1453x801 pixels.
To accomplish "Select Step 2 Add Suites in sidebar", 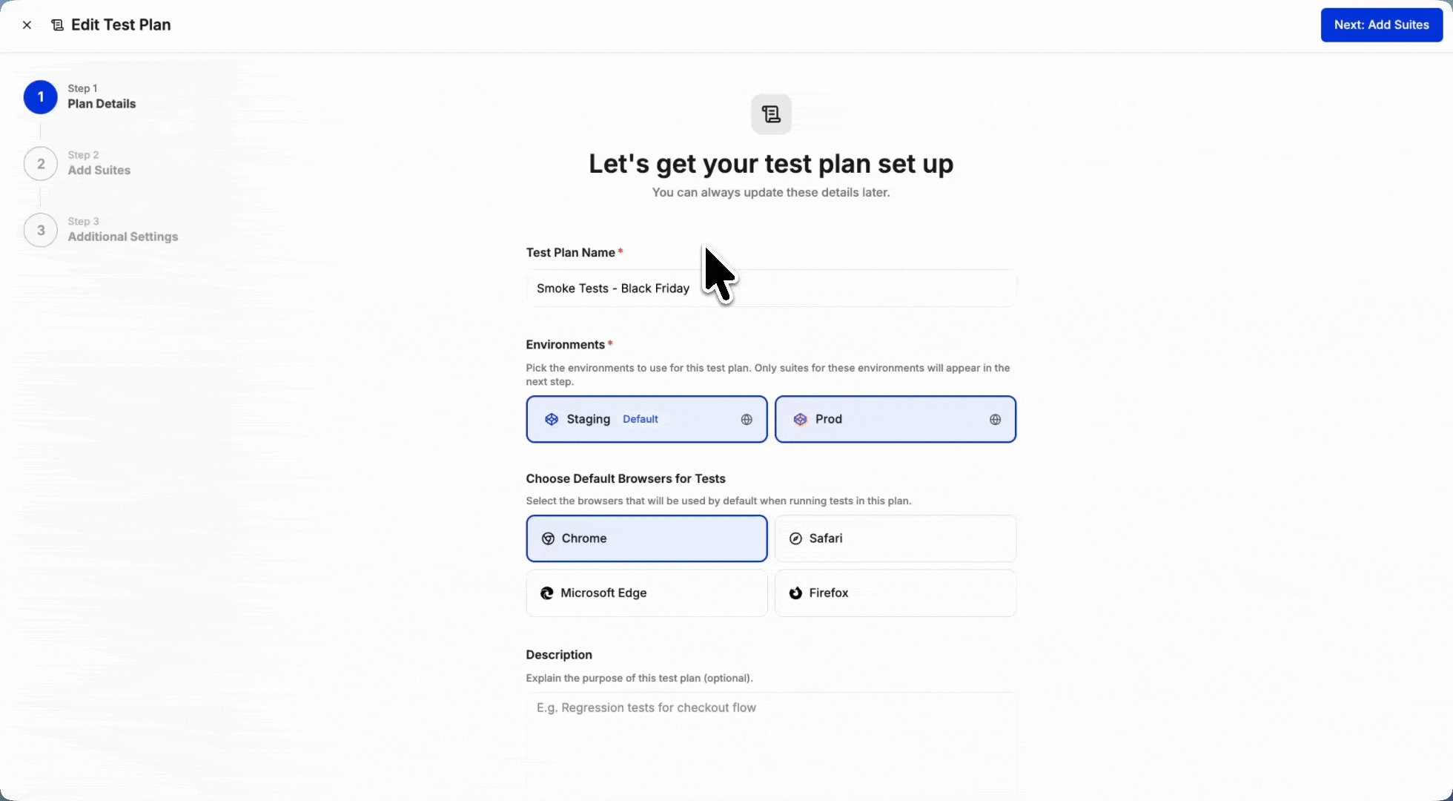I will [x=99, y=171].
